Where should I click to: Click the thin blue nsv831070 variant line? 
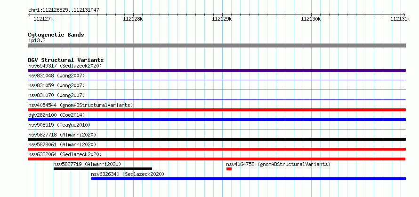coord(217,99)
